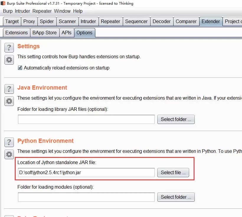Open the Repeater menu in menu bar
Screen dimensions: 242x217
point(42,11)
